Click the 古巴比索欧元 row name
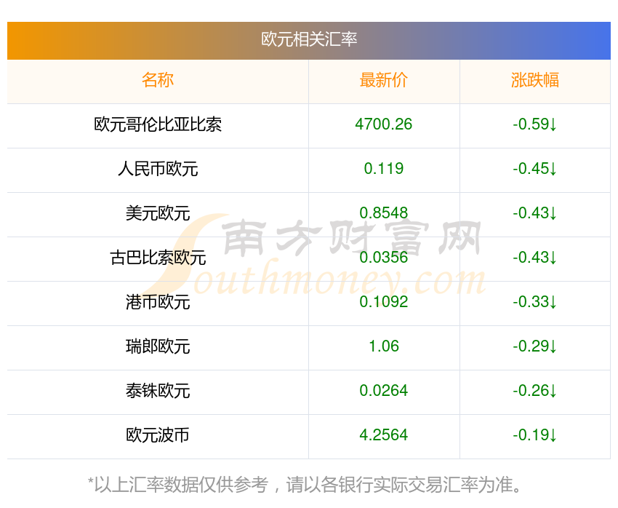Image resolution: width=618 pixels, height=508 pixels. (x=158, y=258)
